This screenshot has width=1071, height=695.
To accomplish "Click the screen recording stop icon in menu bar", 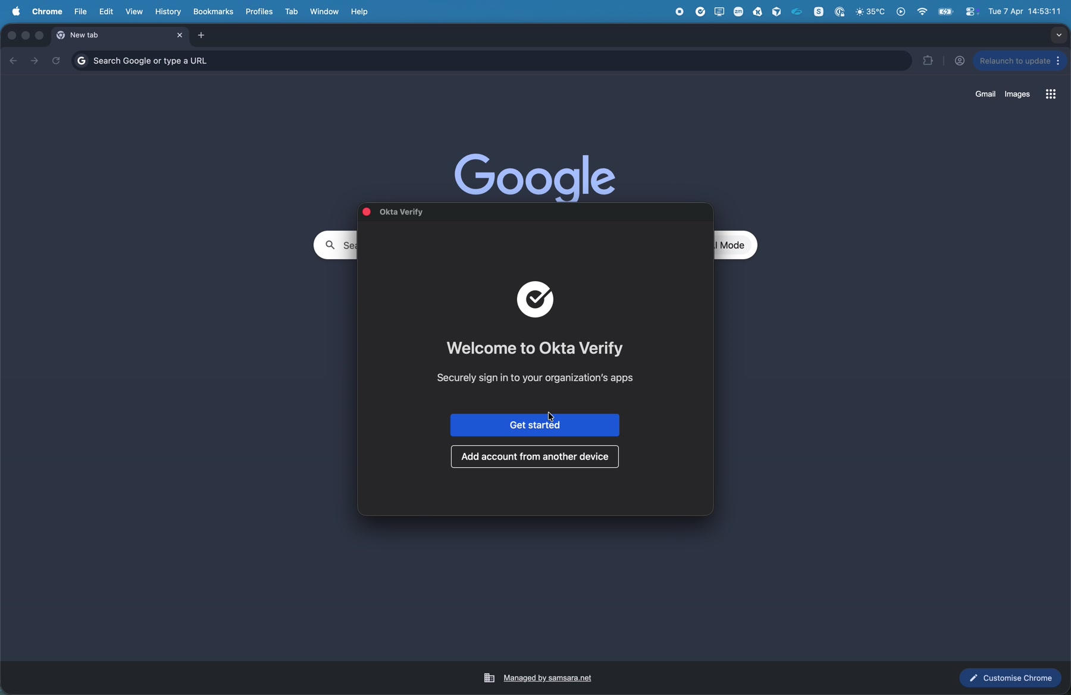I will 679,11.
